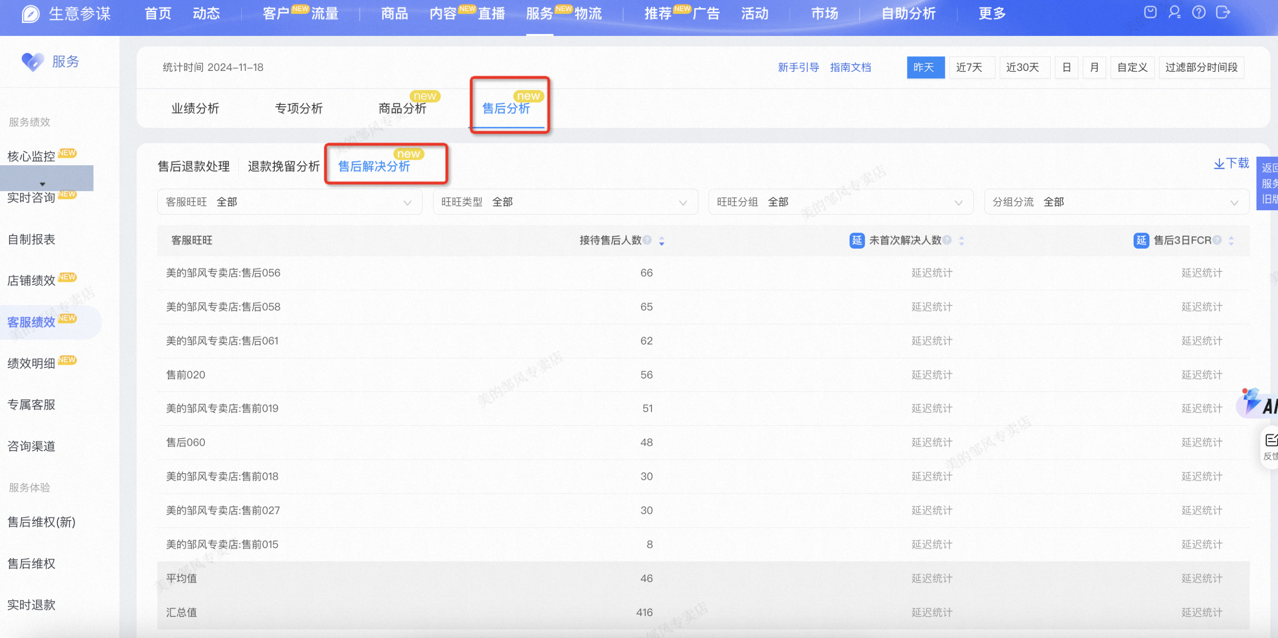Screen dimensions: 1278x638
Task: Open 核心监控 in the sidebar
Action: coord(31,157)
